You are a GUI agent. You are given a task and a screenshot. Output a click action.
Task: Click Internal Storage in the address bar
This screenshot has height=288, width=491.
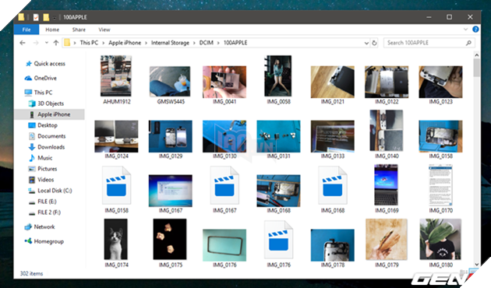pyautogui.click(x=170, y=43)
